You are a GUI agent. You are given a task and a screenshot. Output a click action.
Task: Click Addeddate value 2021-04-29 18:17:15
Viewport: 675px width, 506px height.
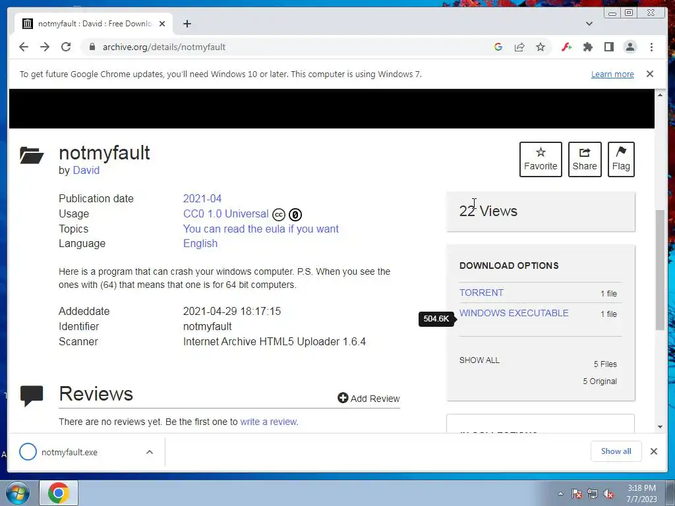click(x=232, y=311)
